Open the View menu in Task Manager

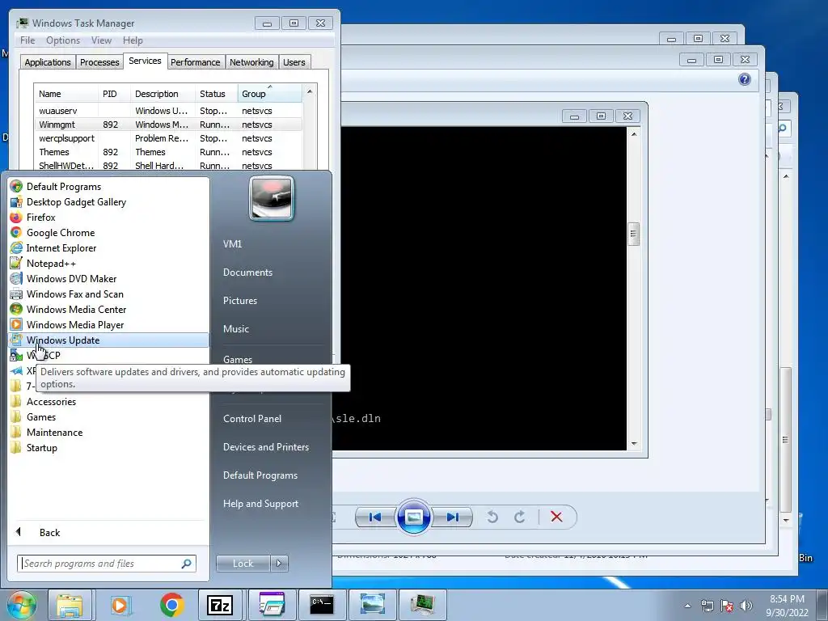[101, 40]
